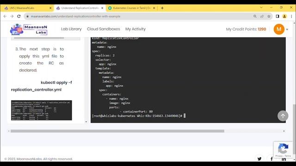296x166 pixels.
Task: Click the 'replicas: 2' line in terminal
Action: [105, 55]
